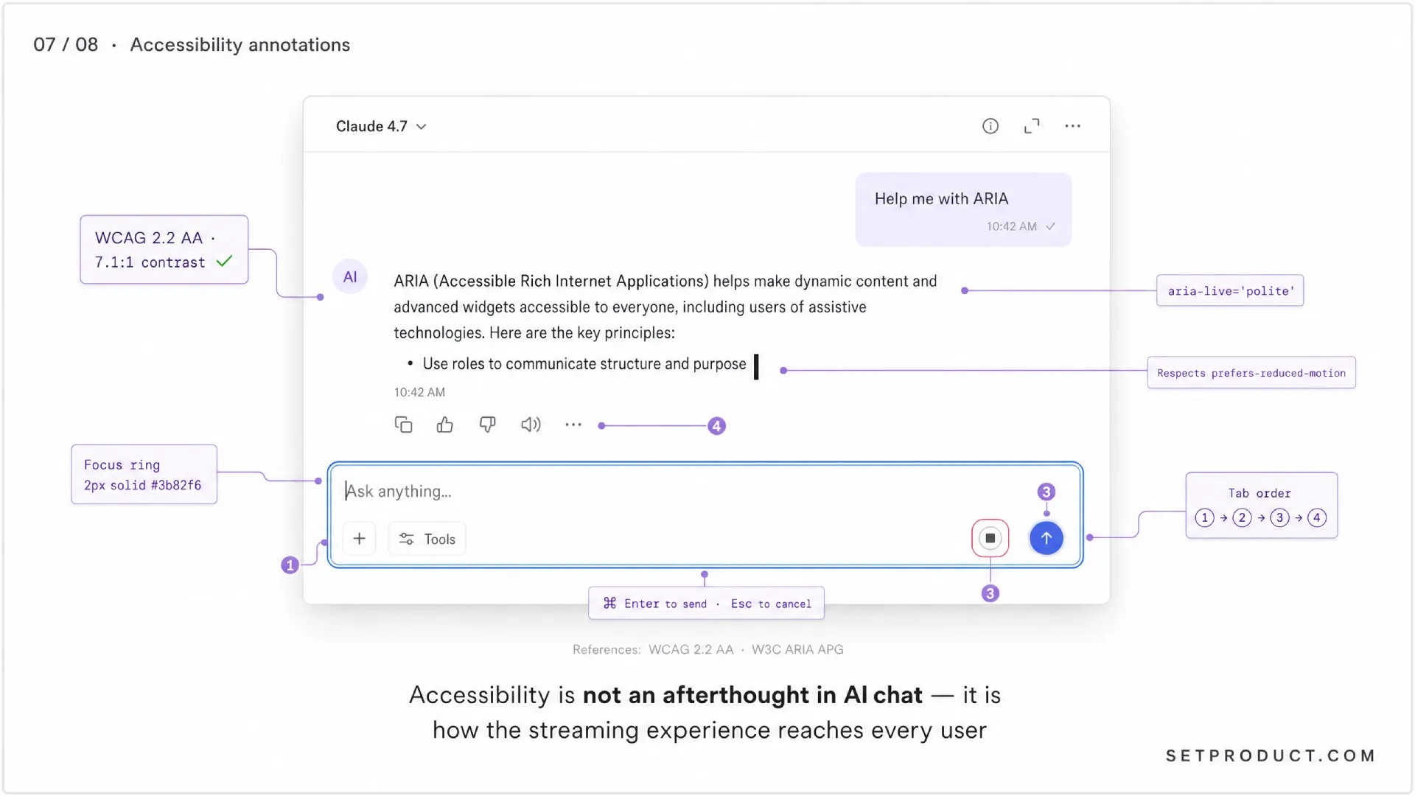
Task: Click the 10:42 AM timestamp under AI response
Action: 419,392
